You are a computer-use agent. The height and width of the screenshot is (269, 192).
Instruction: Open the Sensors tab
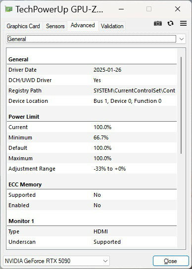55,26
